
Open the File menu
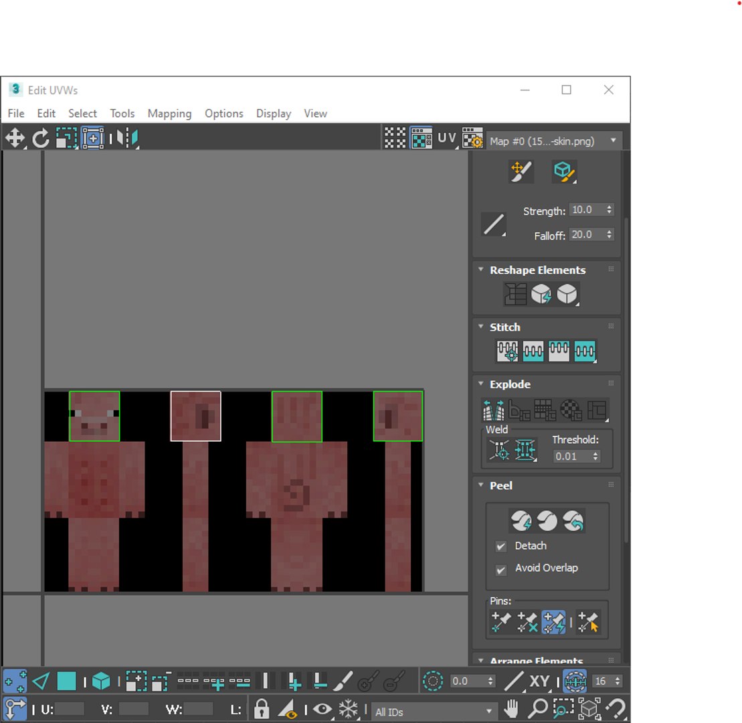[x=15, y=114]
